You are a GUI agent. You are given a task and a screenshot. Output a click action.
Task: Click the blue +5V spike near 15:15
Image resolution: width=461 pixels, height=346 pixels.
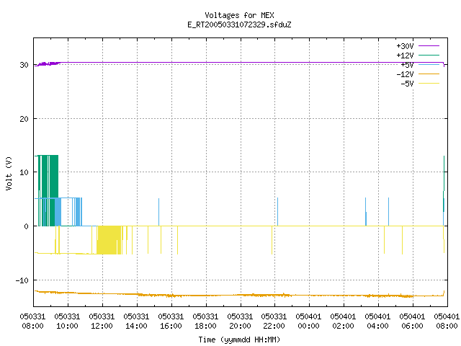[158, 212]
